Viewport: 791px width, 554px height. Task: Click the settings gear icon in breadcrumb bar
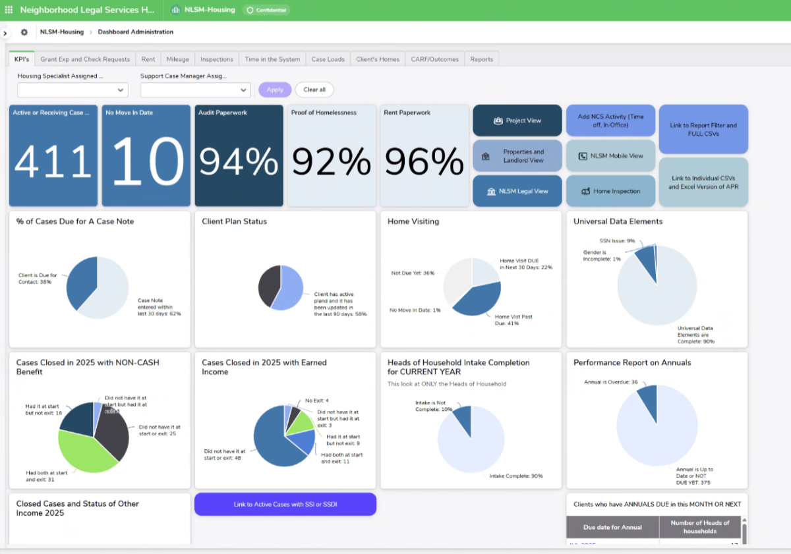(x=24, y=32)
